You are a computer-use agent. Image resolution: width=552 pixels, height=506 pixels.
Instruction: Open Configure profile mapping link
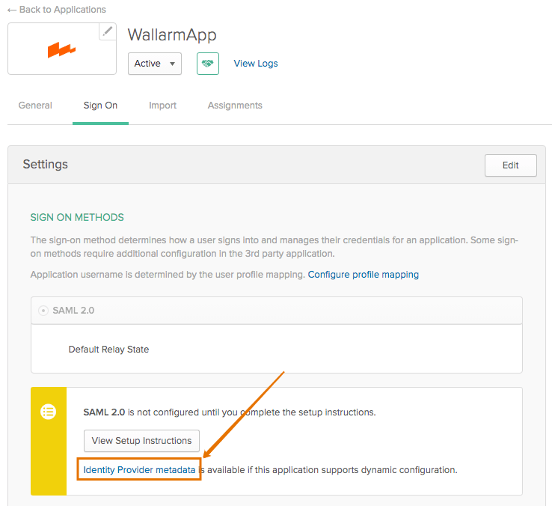(364, 275)
